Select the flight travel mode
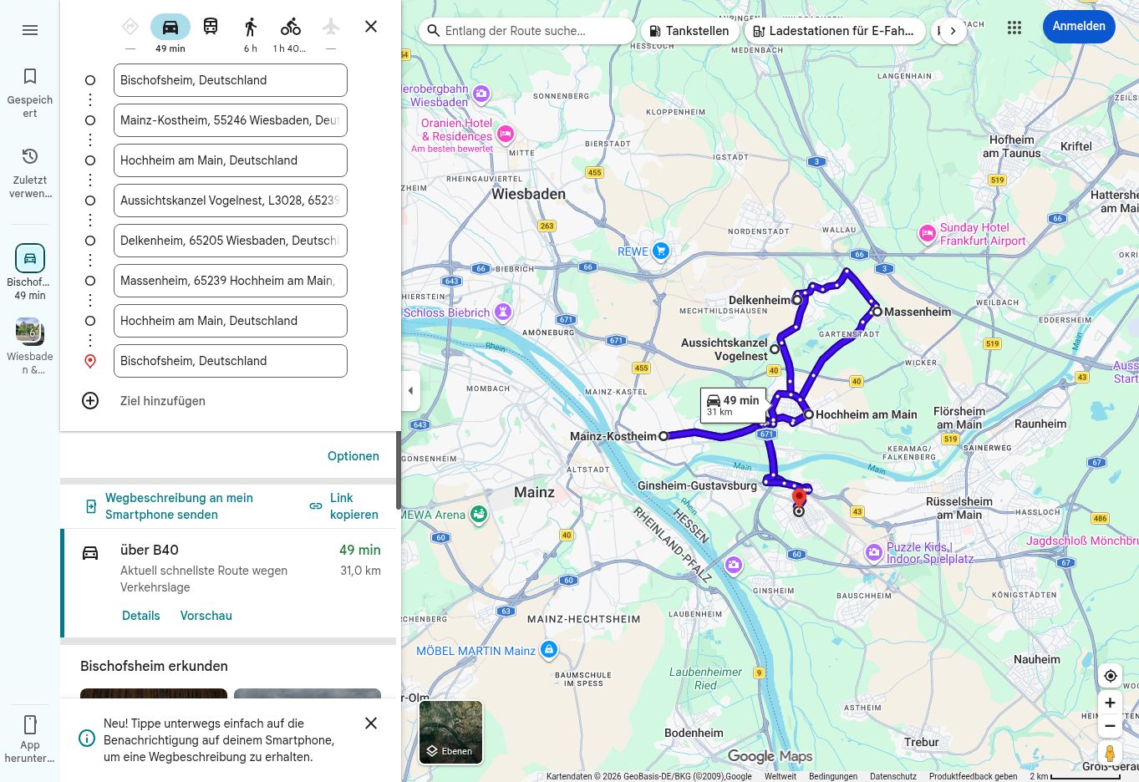This screenshot has height=782, width=1139. click(331, 27)
